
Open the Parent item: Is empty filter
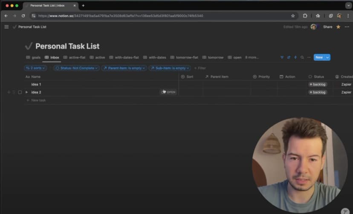124,68
